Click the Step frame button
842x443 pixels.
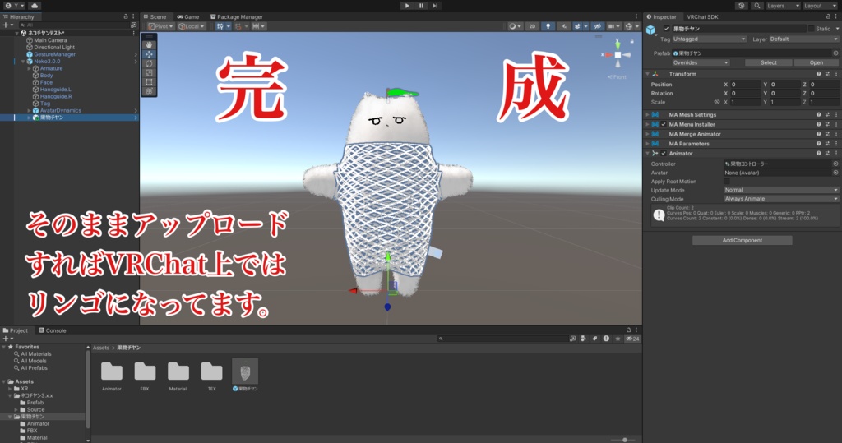point(435,6)
